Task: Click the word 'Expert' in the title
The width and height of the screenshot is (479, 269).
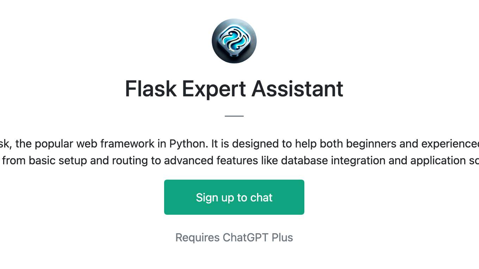Action: point(214,88)
